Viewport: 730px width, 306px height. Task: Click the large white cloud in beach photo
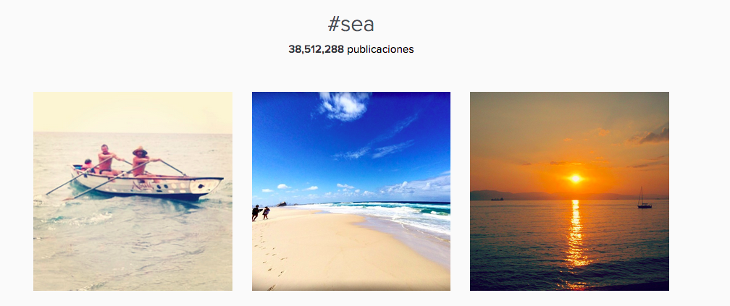(343, 106)
